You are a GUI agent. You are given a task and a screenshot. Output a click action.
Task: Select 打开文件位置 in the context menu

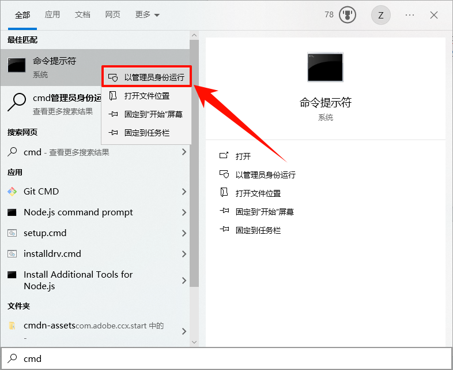[146, 96]
